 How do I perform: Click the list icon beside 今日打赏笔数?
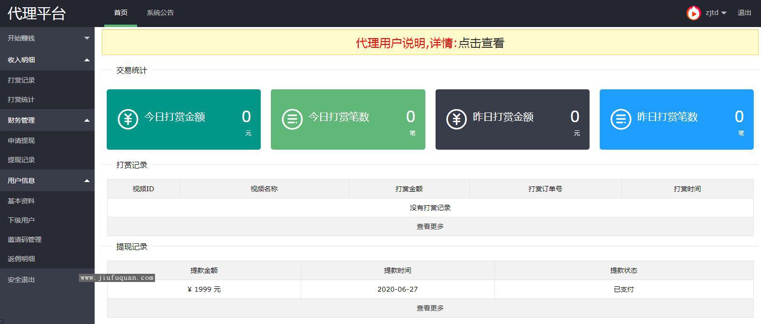point(292,118)
